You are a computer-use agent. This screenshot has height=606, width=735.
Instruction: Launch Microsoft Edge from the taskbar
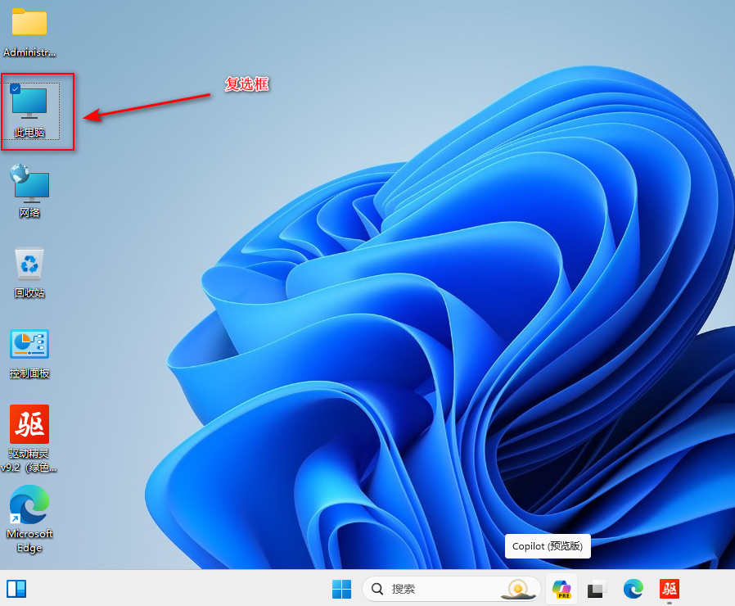click(x=633, y=589)
